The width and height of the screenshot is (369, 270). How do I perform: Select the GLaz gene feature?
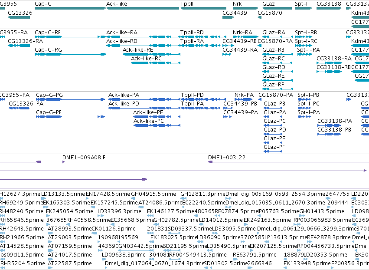(x=277, y=8)
